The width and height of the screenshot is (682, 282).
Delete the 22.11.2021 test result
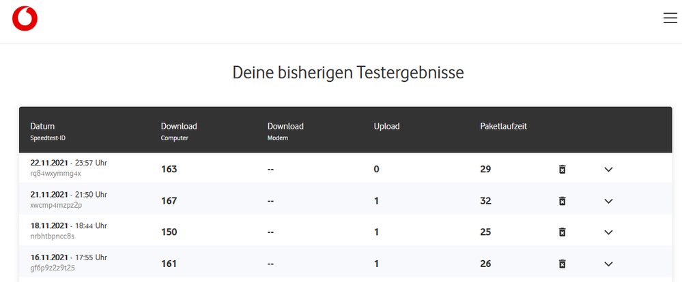pyautogui.click(x=562, y=169)
